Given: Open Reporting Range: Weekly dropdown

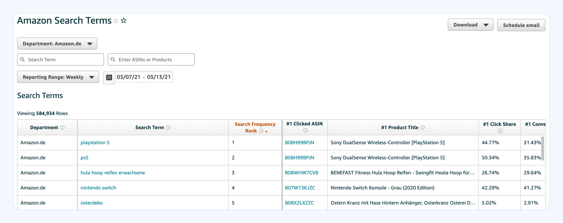Looking at the screenshot, I should (58, 77).
